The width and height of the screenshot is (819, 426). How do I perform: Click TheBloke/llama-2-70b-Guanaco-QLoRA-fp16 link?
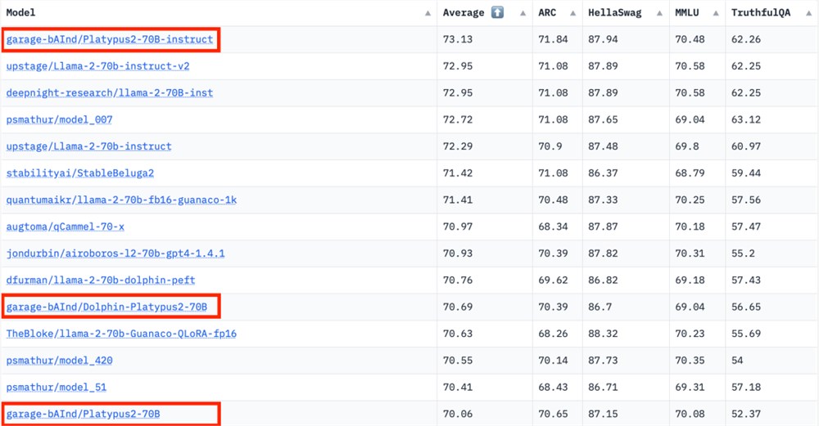coord(121,334)
